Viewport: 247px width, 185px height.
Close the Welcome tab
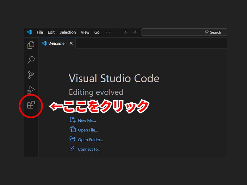coord(71,43)
